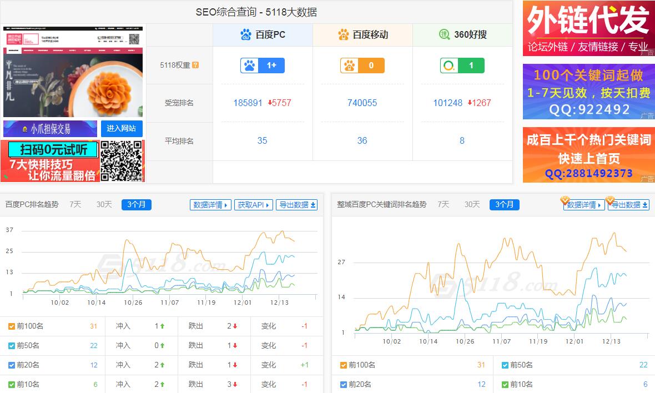The image size is (655, 393).
Task: Click the VIP diamond icon on 数据详情
Action: coord(565,200)
